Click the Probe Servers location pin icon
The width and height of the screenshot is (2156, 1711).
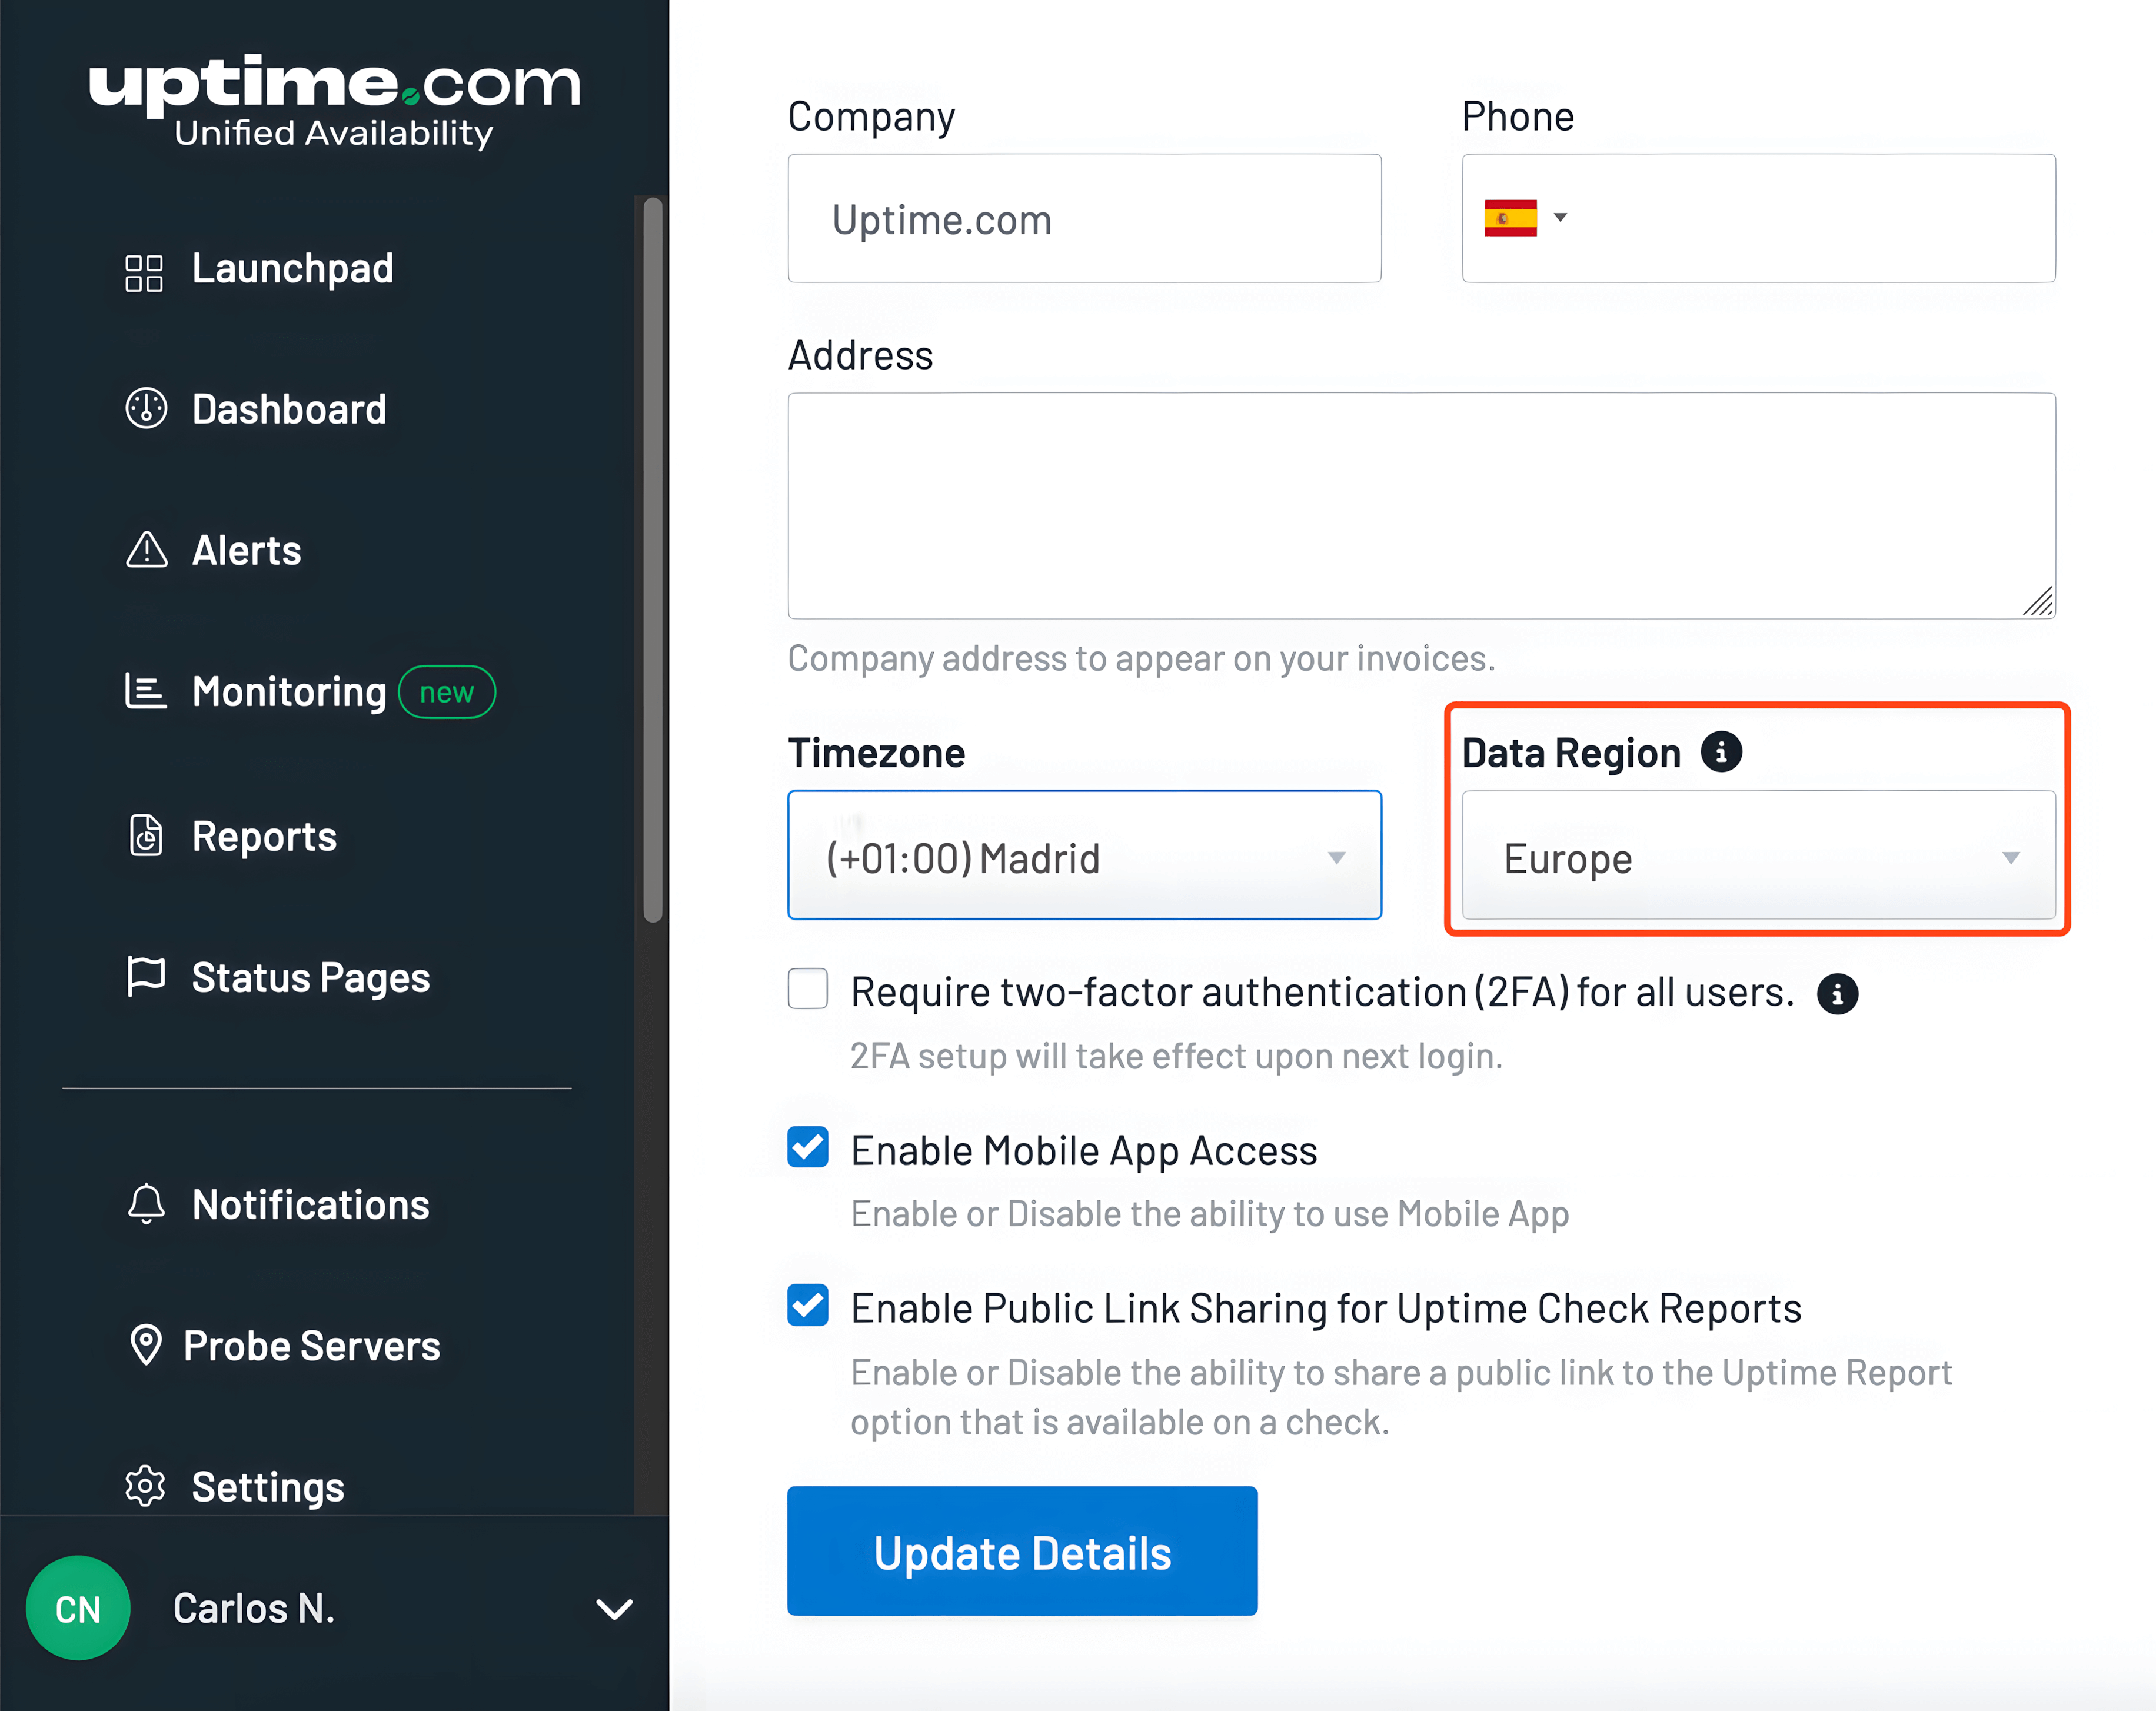click(146, 1345)
